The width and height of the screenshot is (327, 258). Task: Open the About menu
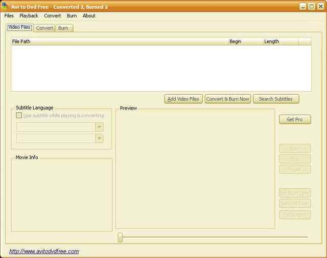pos(89,16)
